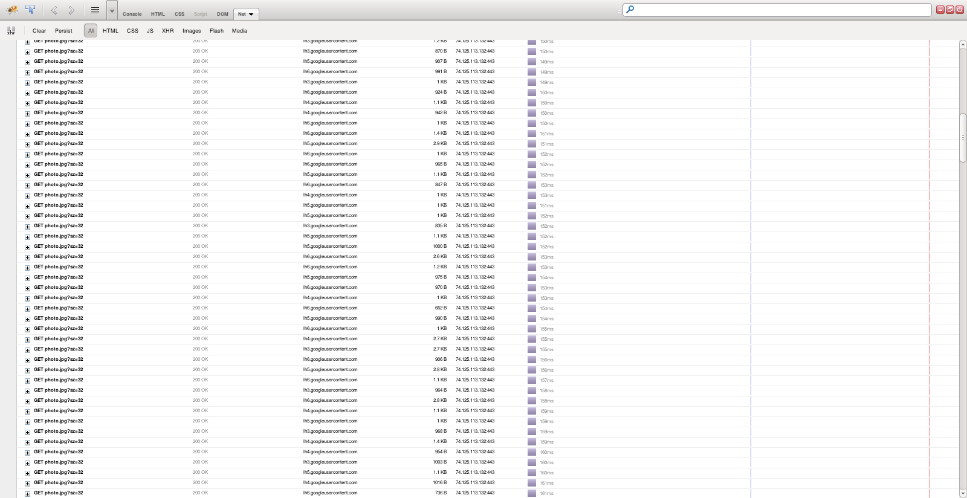The width and height of the screenshot is (967, 498).
Task: Switch to the DOM panel tab
Action: point(222,14)
